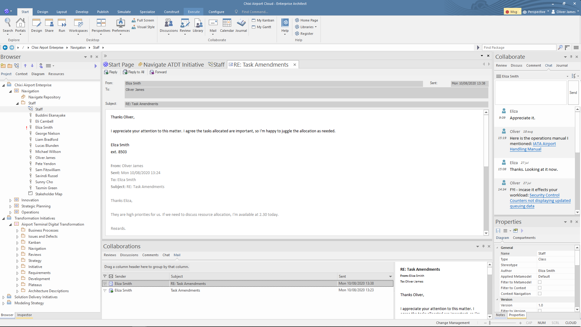This screenshot has width=581, height=327.
Task: Switch to the Simulate ribbon tab
Action: click(124, 12)
